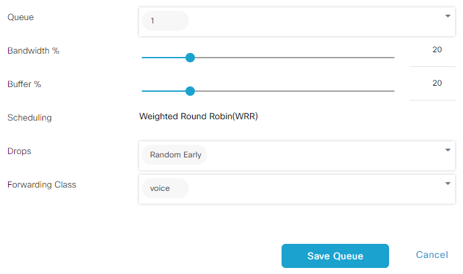The image size is (463, 274).
Task: Click the Bandwidth % label
Action: pos(33,51)
